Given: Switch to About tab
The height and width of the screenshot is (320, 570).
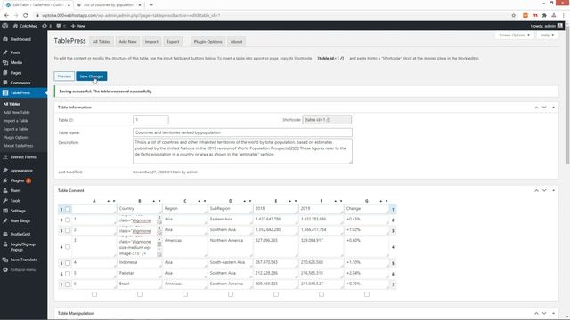Looking at the screenshot, I should point(236,42).
